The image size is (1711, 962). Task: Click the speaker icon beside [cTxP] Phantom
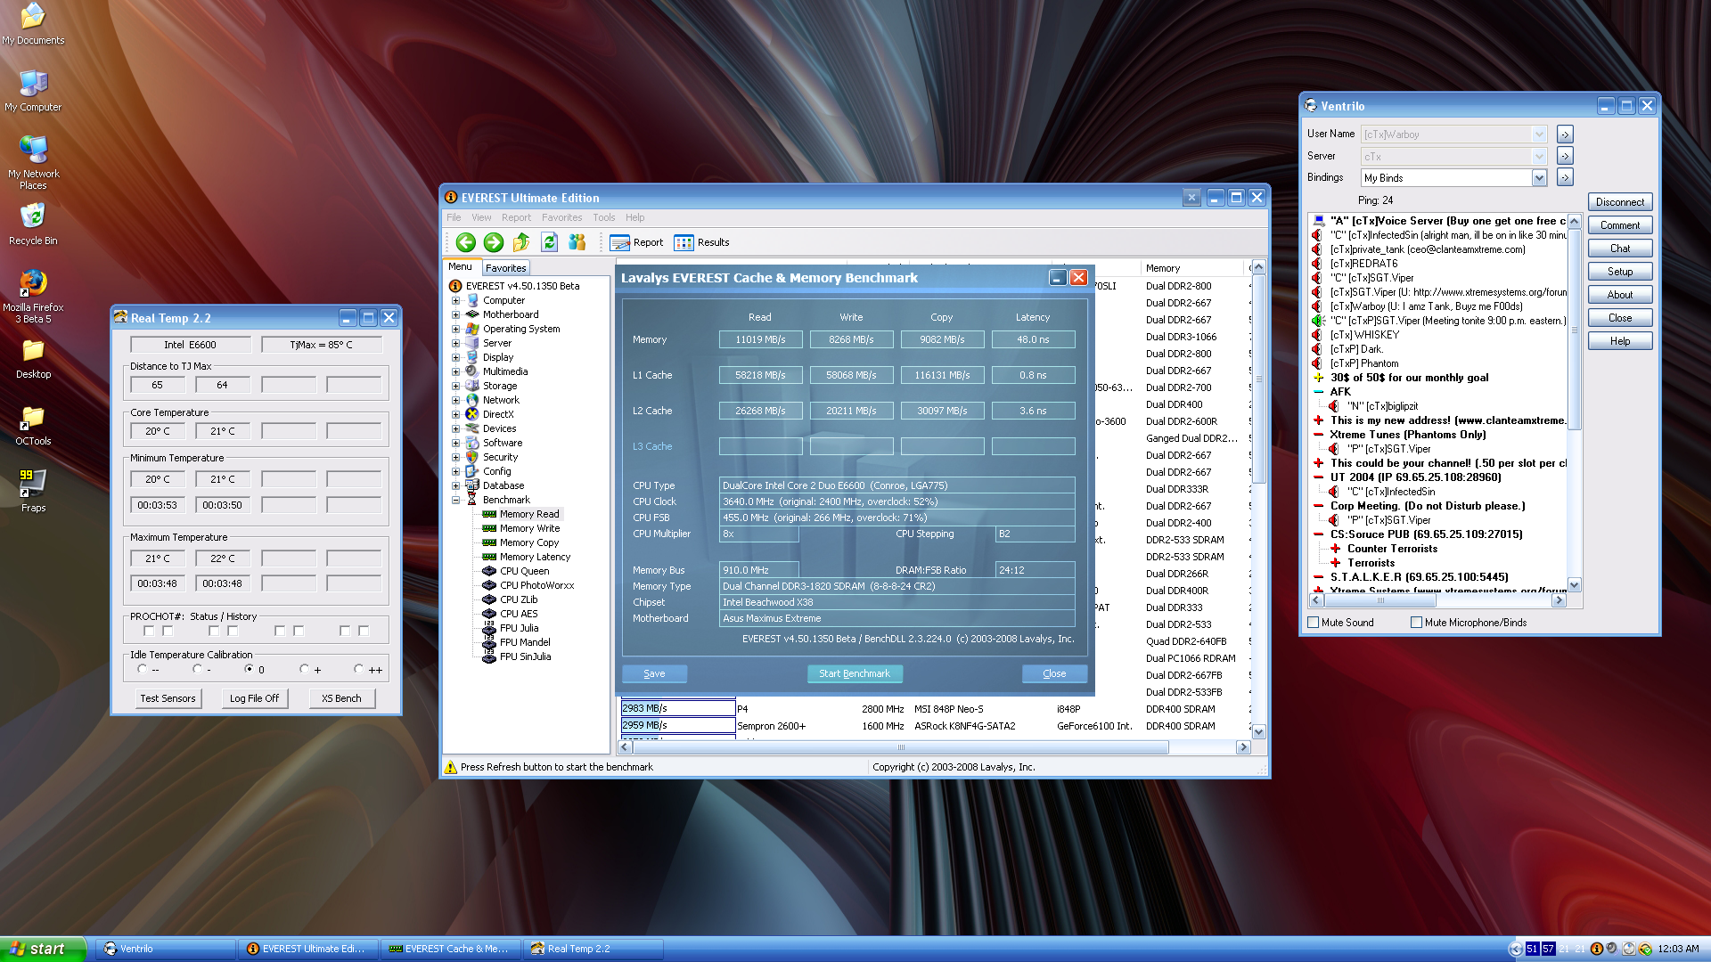(x=1317, y=363)
